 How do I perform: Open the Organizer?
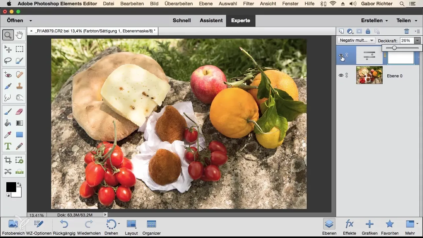pyautogui.click(x=151, y=227)
